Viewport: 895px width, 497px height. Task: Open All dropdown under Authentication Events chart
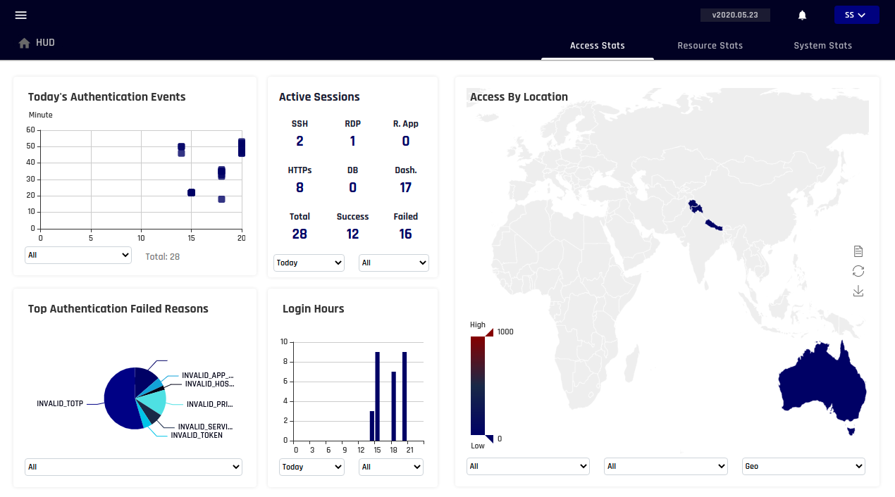point(78,255)
